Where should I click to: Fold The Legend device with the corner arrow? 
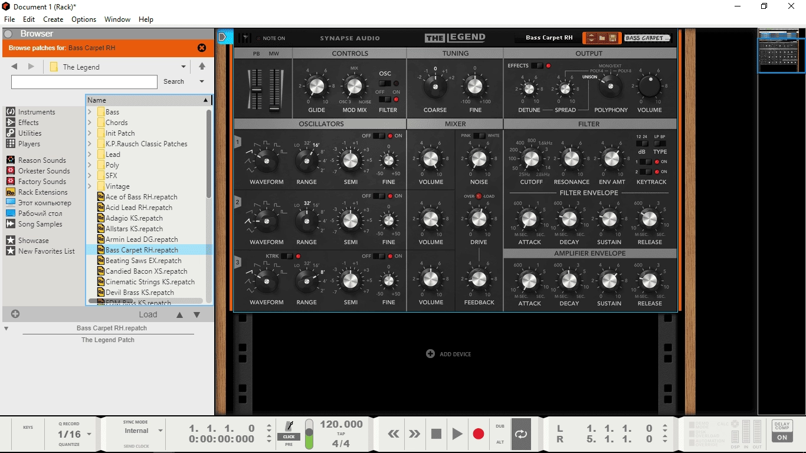click(x=245, y=38)
